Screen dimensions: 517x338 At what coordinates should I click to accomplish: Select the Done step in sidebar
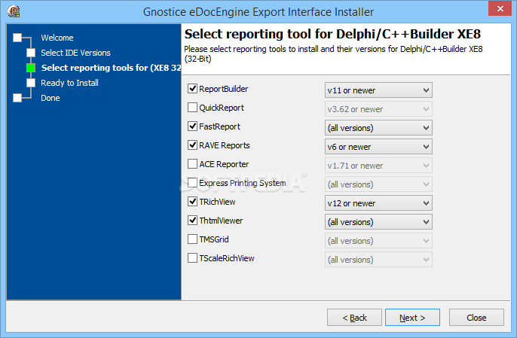click(50, 98)
